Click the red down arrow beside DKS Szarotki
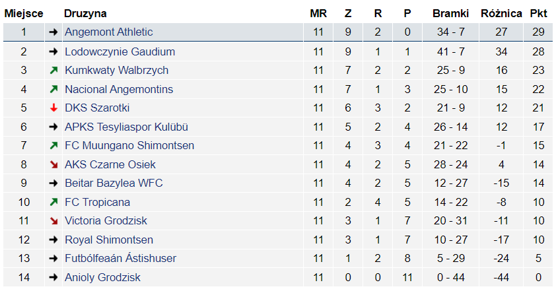 (x=53, y=108)
